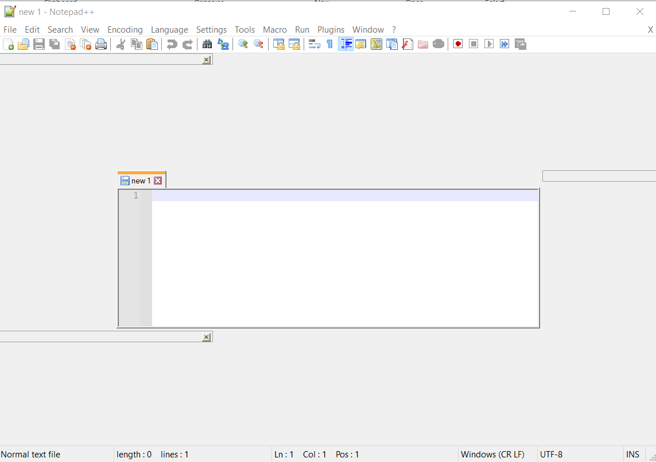Undo the last action
Screen dimensions: 656x462
172,44
